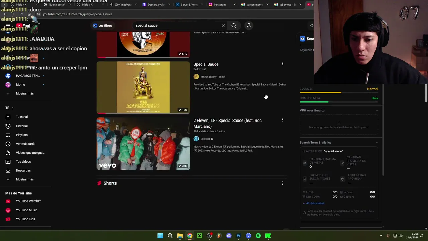Click the Ver más tarde clock icon
This screenshot has width=428, height=241.
tap(8, 144)
